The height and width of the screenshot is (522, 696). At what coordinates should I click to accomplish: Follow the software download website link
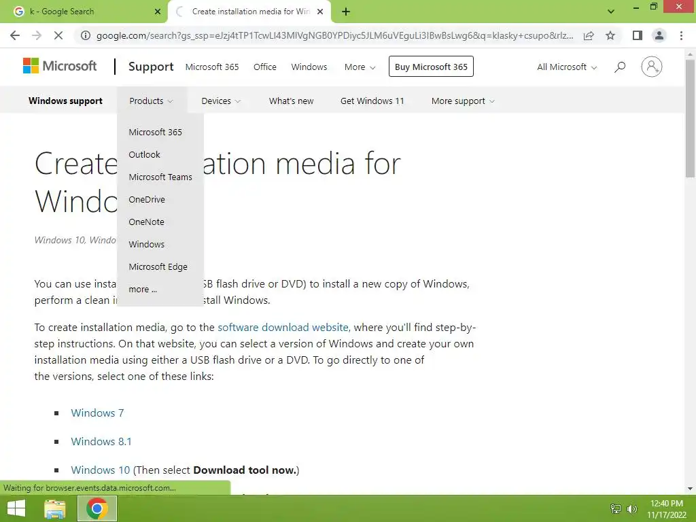pyautogui.click(x=283, y=327)
